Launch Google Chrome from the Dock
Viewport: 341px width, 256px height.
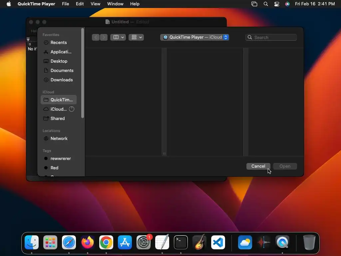106,242
